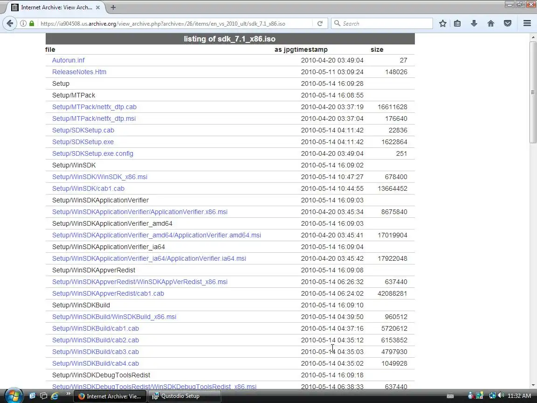Open the Windows Start orb
The width and height of the screenshot is (537, 403).
click(14, 396)
